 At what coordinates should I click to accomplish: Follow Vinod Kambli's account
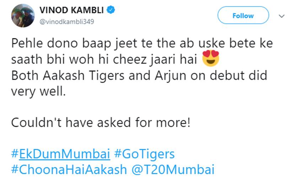click(x=243, y=15)
